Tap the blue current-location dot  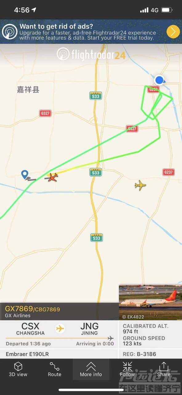click(159, 80)
